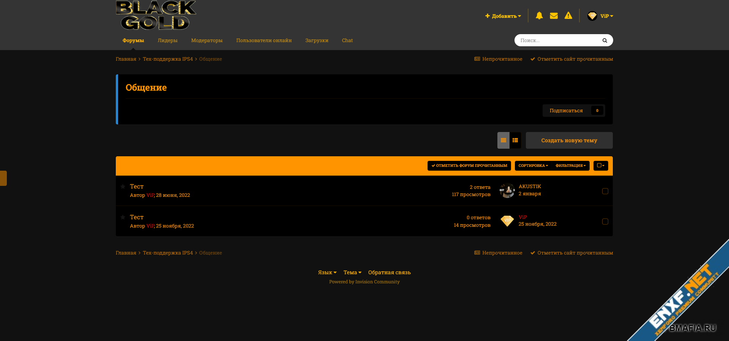The height and width of the screenshot is (341, 729).
Task: Open the Фильтрация dropdown
Action: (x=570, y=166)
